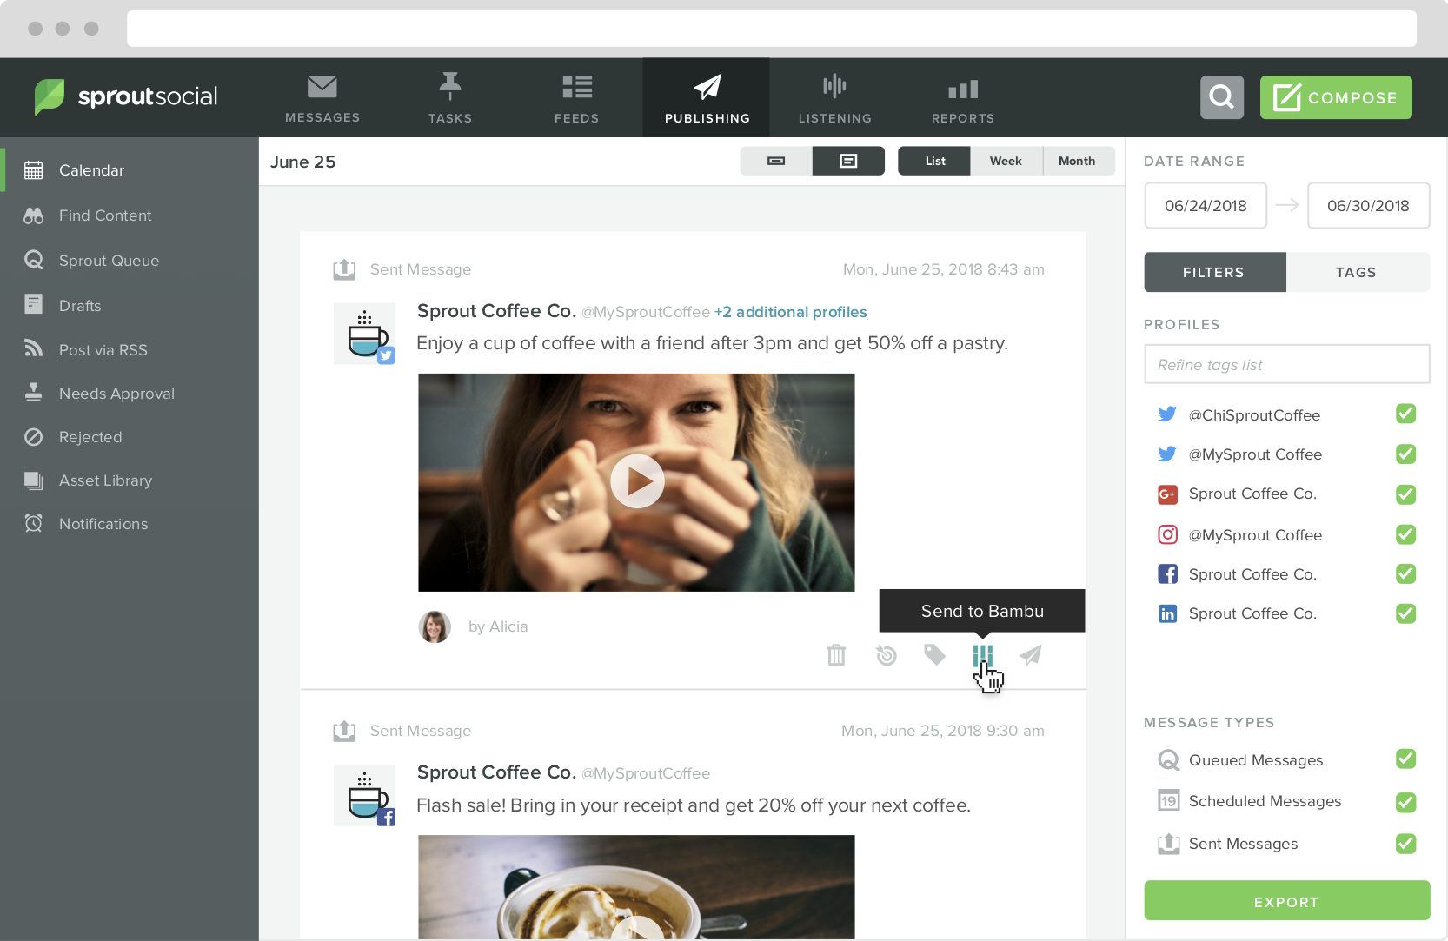Switch to the Publishing tab
This screenshot has height=941, width=1448.
point(707,98)
